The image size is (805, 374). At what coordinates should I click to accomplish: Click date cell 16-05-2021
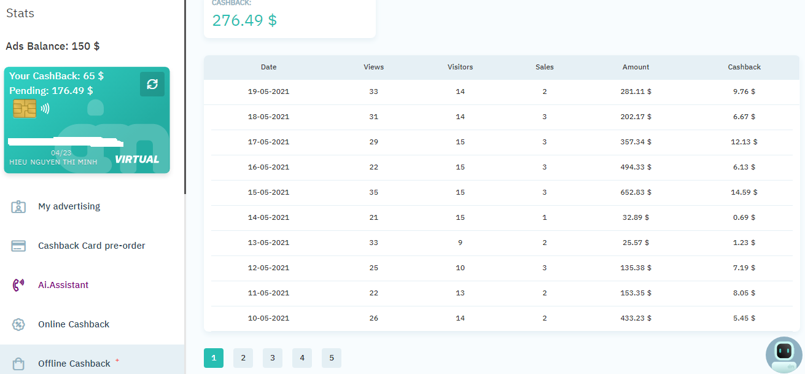[268, 167]
